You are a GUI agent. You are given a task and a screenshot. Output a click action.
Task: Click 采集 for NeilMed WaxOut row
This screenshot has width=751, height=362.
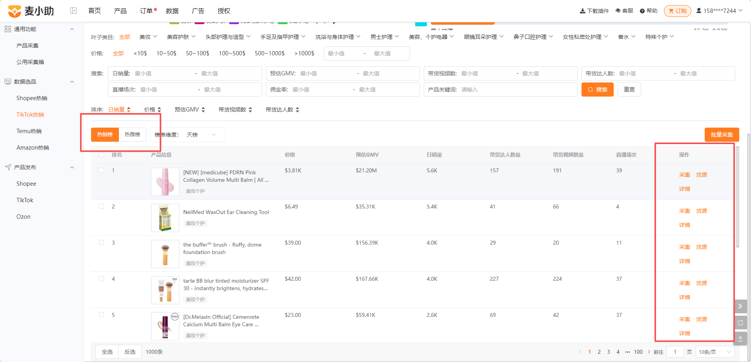point(685,211)
